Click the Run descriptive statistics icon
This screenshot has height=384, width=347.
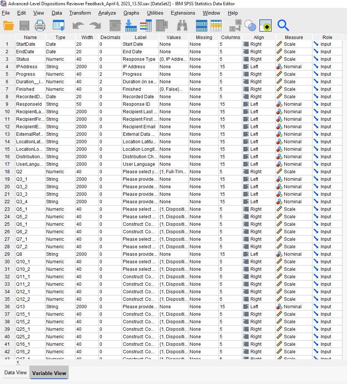[162, 26]
